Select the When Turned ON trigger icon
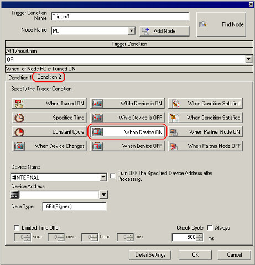This screenshot has width=255, height=265. point(19,104)
